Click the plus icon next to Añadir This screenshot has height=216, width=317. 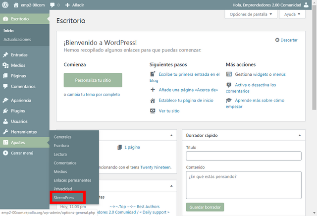[67, 5]
